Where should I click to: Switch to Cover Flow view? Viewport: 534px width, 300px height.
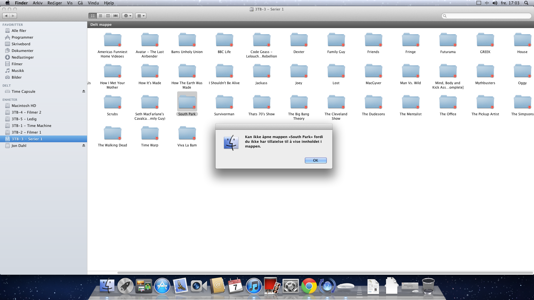(x=116, y=16)
